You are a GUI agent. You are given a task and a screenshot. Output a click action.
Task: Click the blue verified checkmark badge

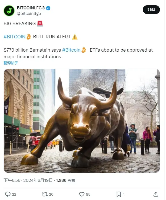(x=48, y=8)
